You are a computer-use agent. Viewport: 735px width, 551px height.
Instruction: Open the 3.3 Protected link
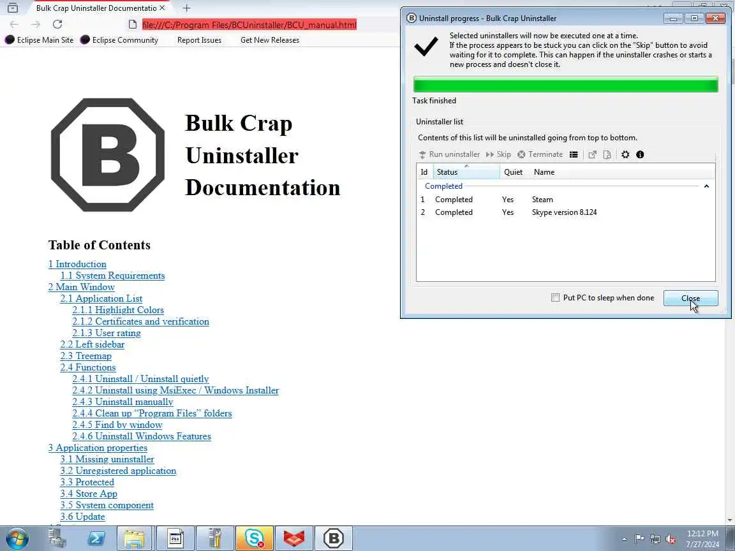[87, 482]
